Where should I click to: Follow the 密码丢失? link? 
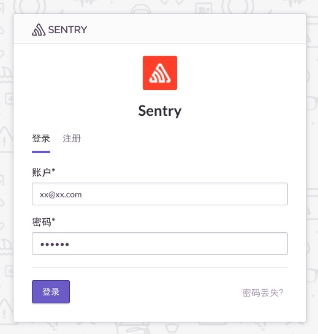263,293
